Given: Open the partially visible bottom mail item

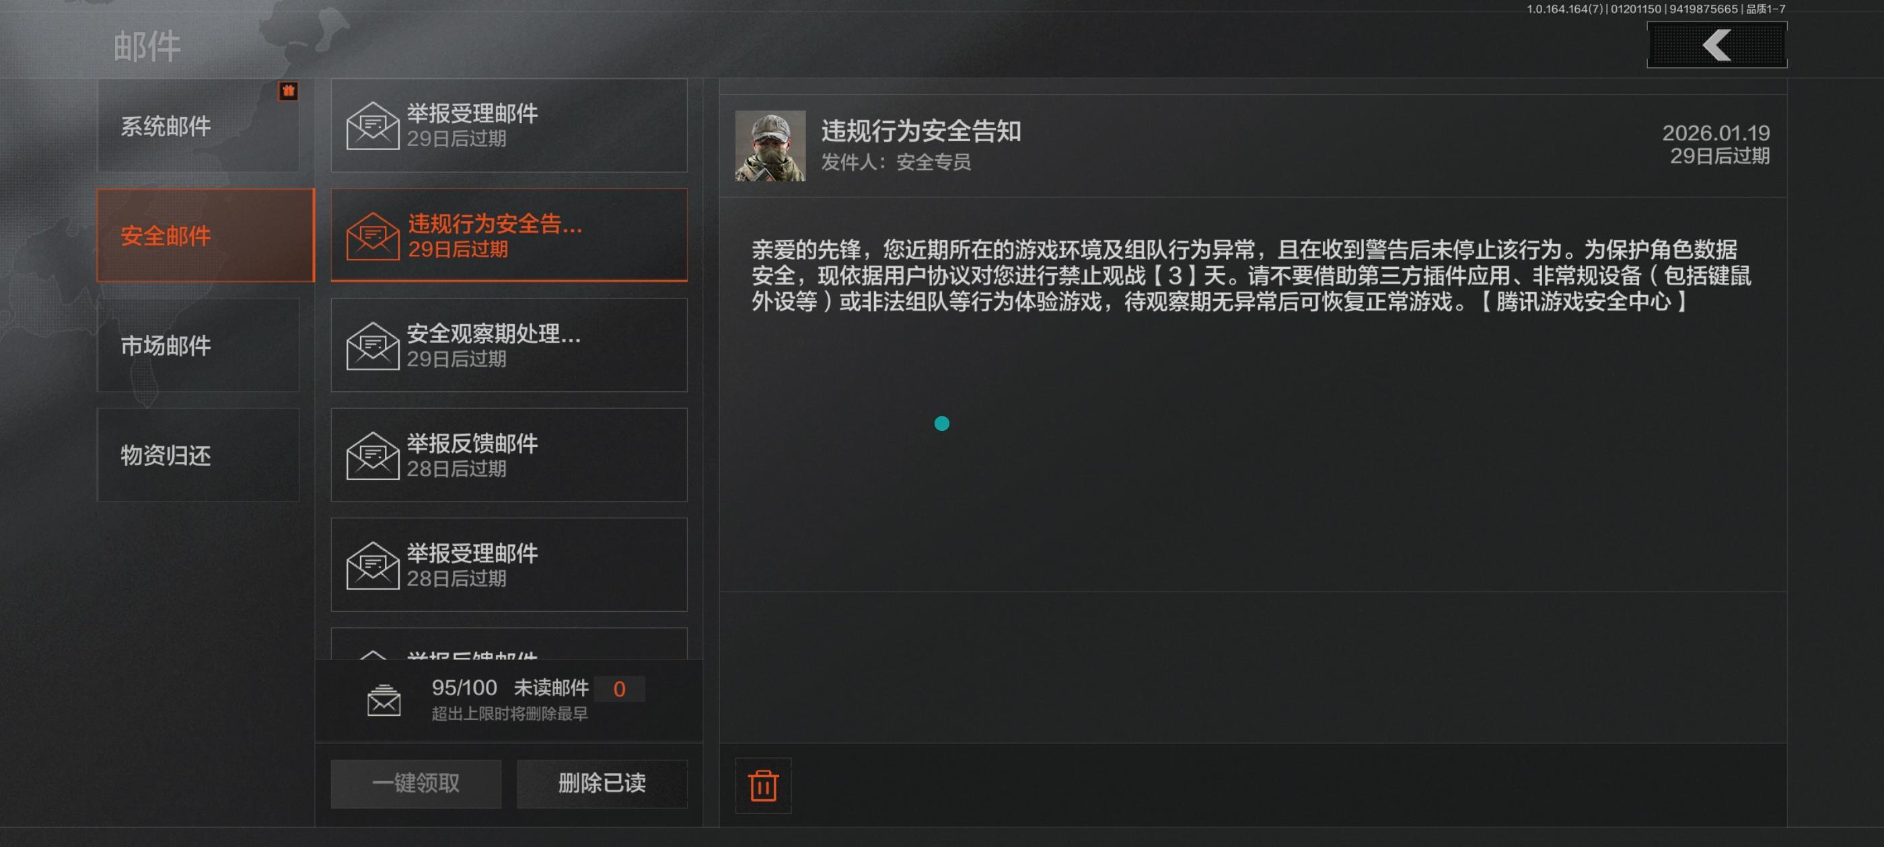Looking at the screenshot, I should (509, 644).
